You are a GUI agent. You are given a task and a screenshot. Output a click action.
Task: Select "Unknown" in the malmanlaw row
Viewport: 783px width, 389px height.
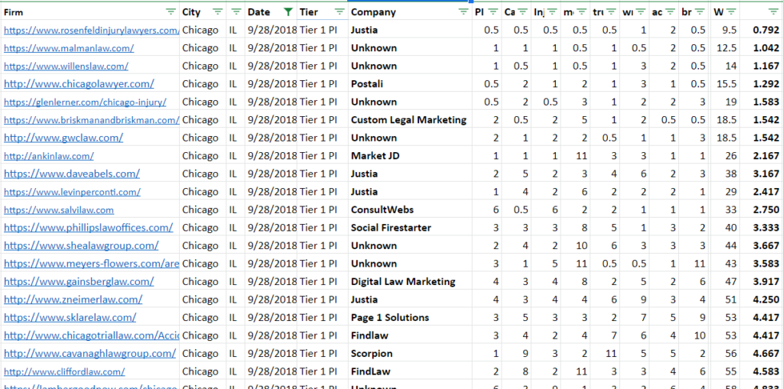coord(374,48)
